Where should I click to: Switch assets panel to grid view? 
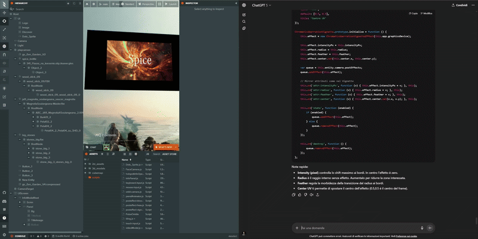click(124, 154)
